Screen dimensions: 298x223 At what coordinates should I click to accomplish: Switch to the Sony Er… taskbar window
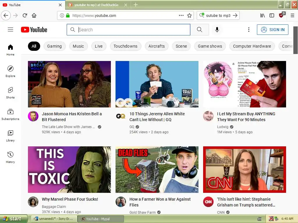coord(54,219)
